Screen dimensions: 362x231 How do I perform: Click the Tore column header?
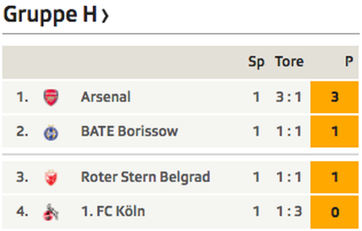click(289, 61)
